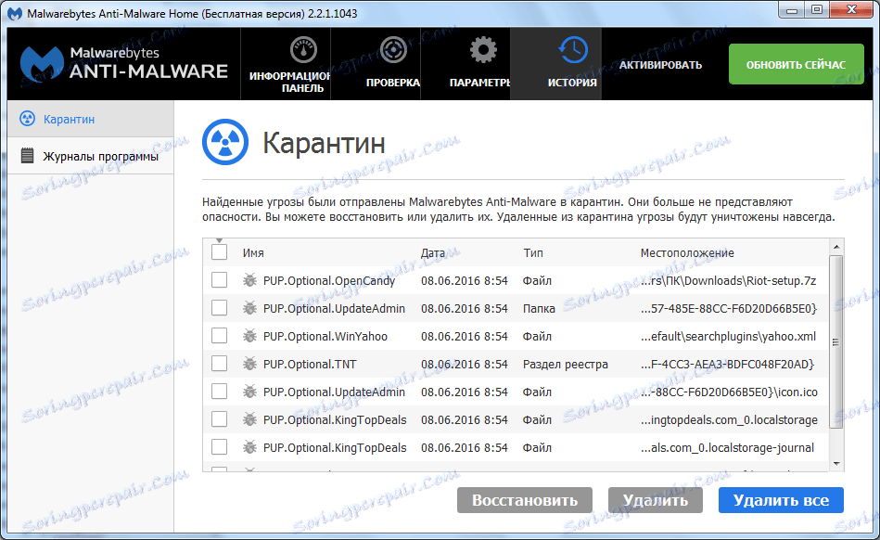The image size is (880, 540).
Task: Click the Удалить button
Action: coord(656,500)
